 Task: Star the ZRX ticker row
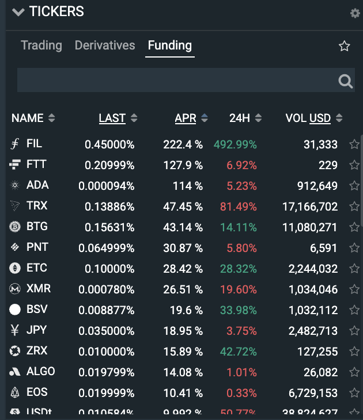[354, 351]
